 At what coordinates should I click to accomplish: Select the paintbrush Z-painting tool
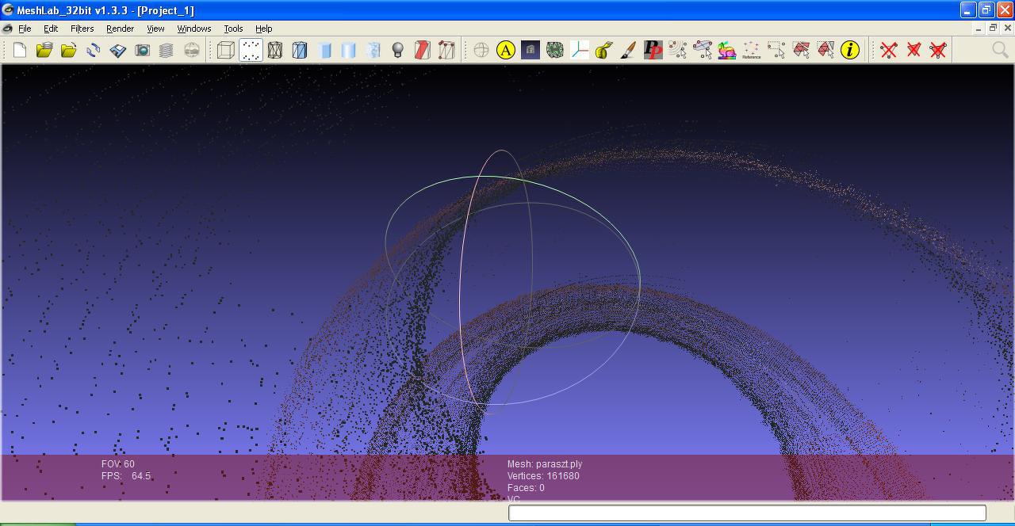629,50
